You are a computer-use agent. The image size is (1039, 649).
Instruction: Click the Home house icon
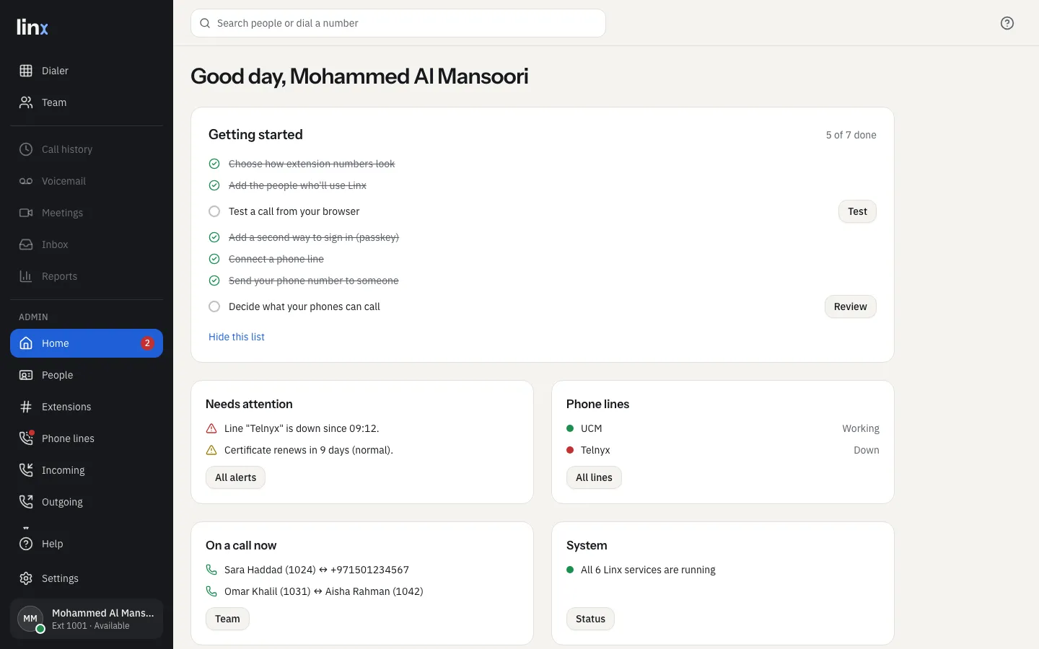26,343
